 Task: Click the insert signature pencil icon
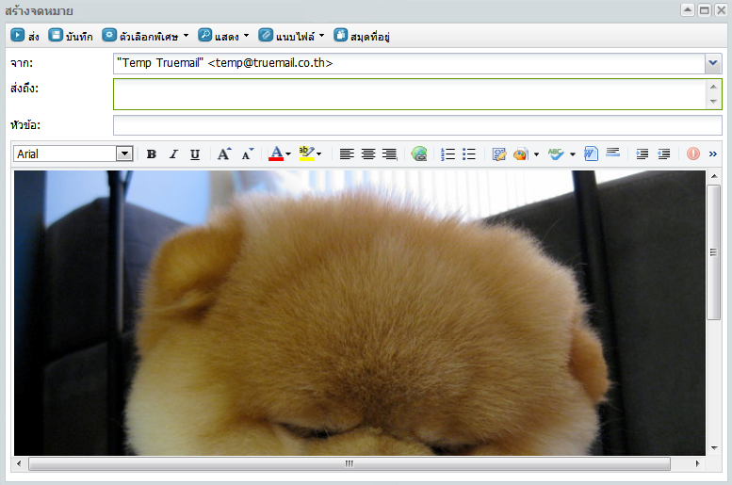(x=499, y=154)
